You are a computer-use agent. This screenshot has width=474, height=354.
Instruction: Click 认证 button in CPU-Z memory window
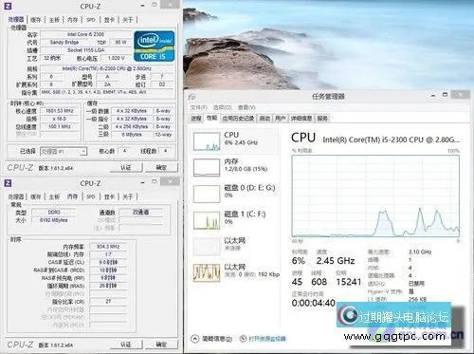[x=126, y=345]
